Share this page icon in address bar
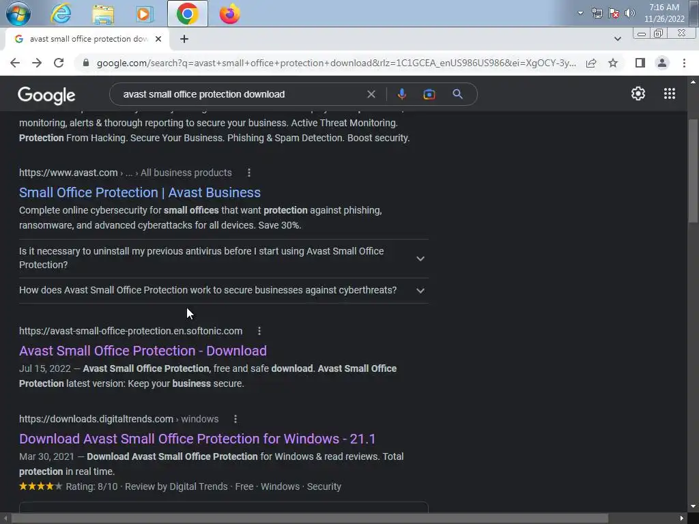 591,63
